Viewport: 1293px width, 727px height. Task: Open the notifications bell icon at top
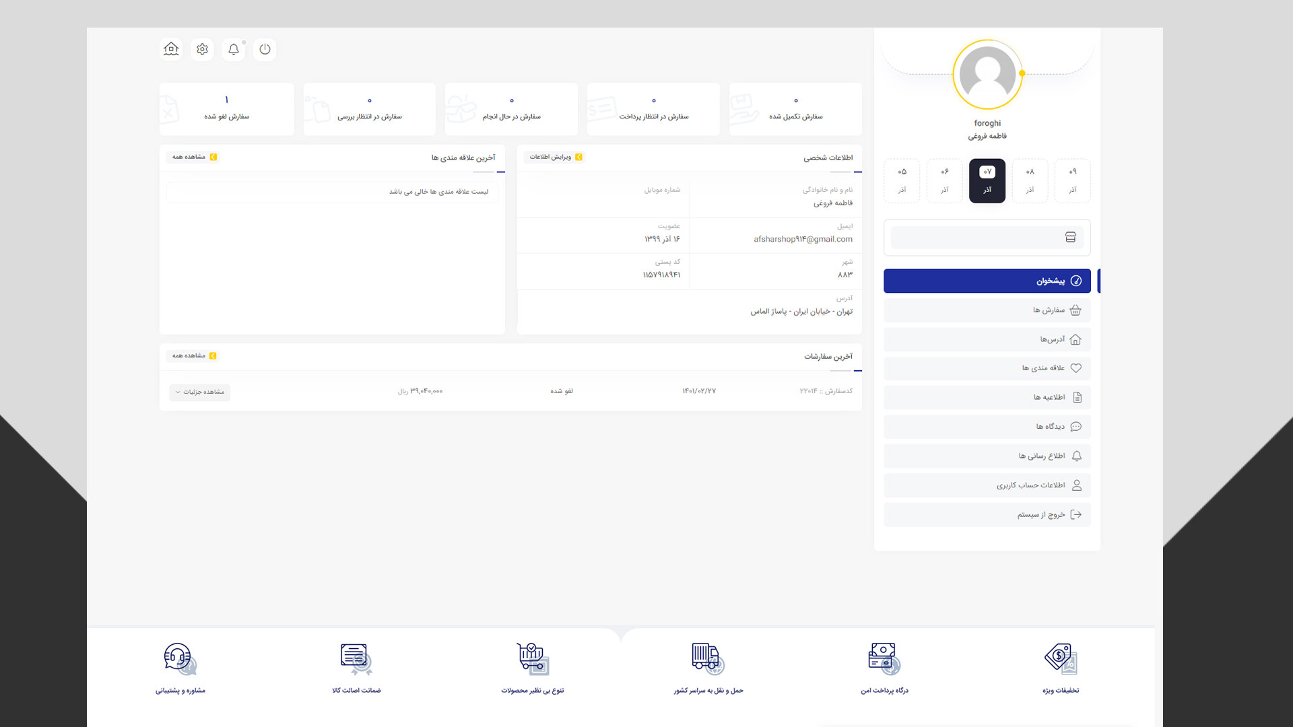234,49
